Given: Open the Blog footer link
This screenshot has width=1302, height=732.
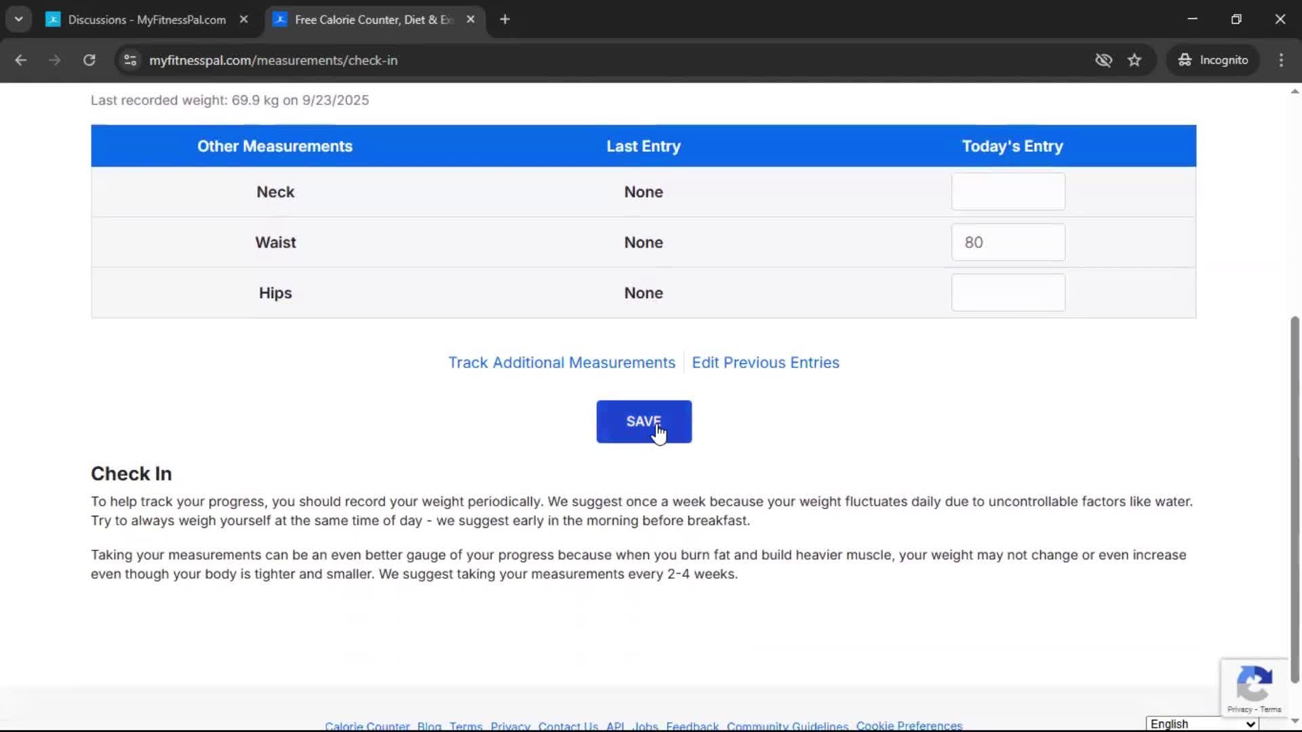Looking at the screenshot, I should point(429,726).
